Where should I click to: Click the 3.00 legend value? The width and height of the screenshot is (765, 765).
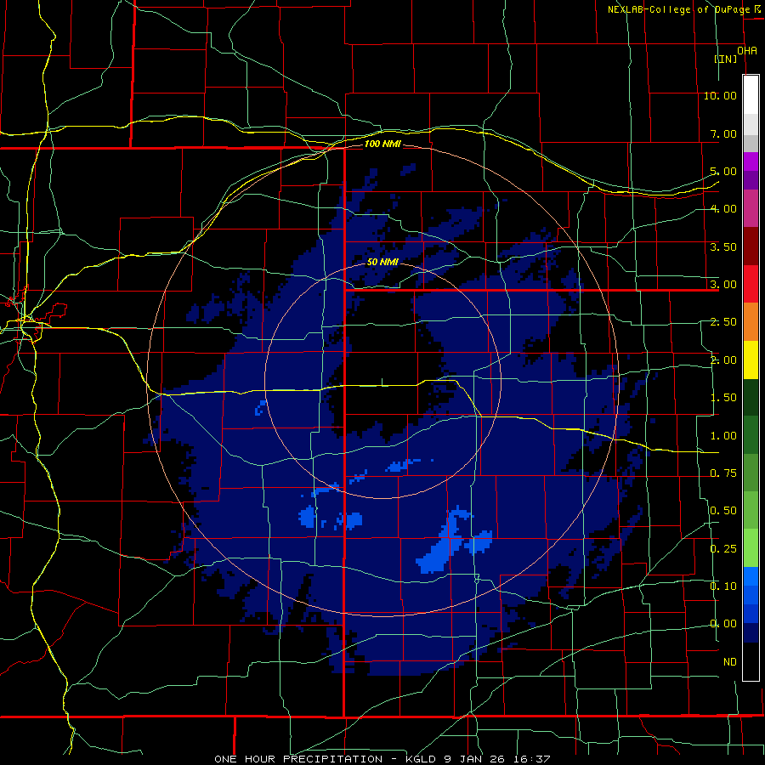point(723,285)
